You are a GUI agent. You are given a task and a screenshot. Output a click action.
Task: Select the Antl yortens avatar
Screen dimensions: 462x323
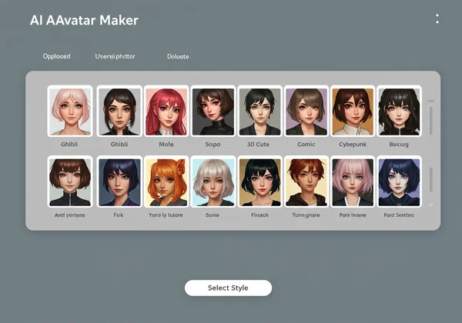tap(70, 181)
